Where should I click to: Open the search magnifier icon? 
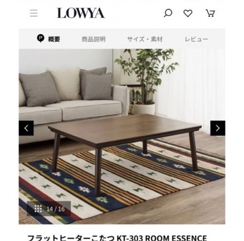[x=168, y=13]
